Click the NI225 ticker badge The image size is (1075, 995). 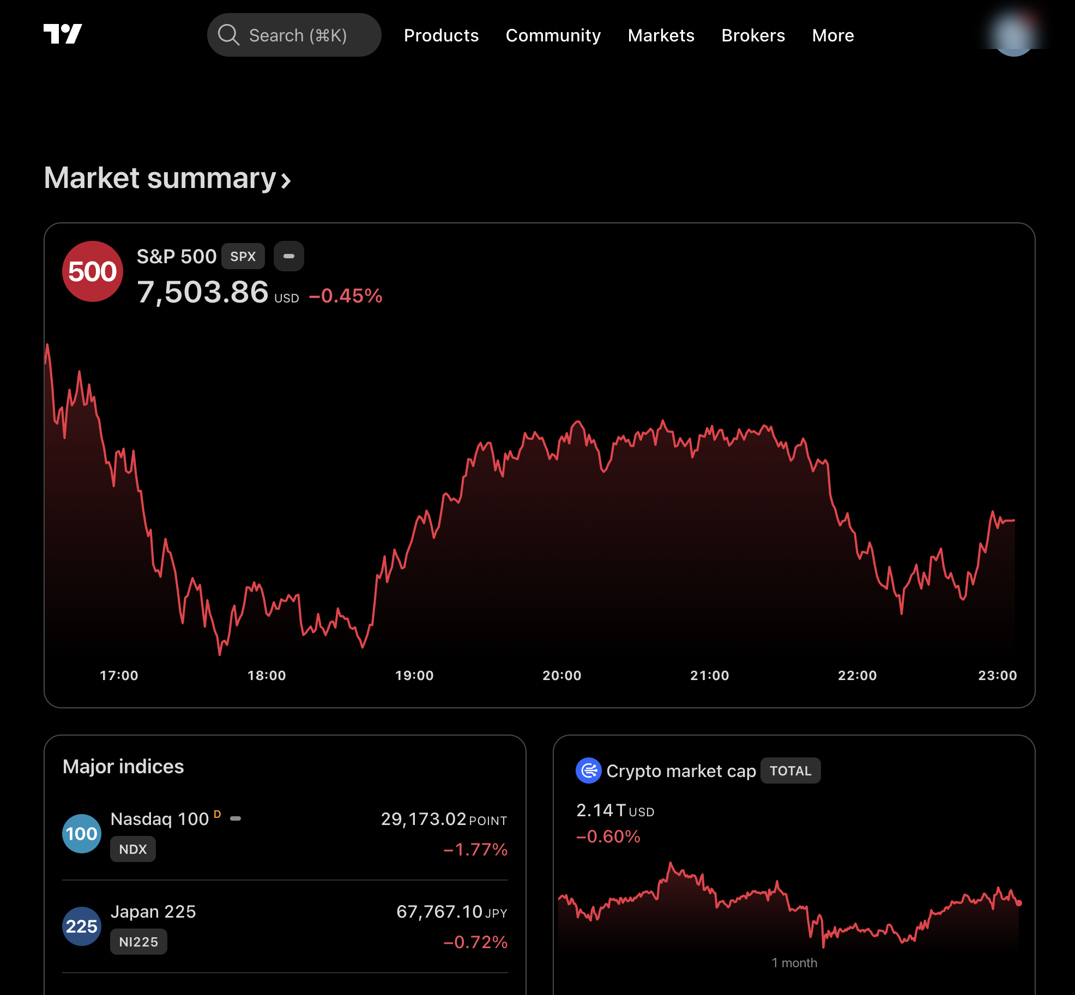138,942
